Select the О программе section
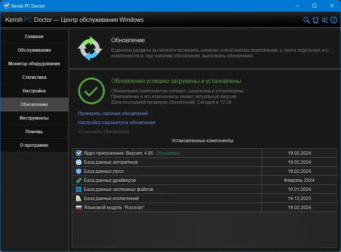 coord(34,145)
